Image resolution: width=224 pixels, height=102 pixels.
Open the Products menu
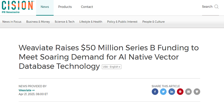(65, 7)
